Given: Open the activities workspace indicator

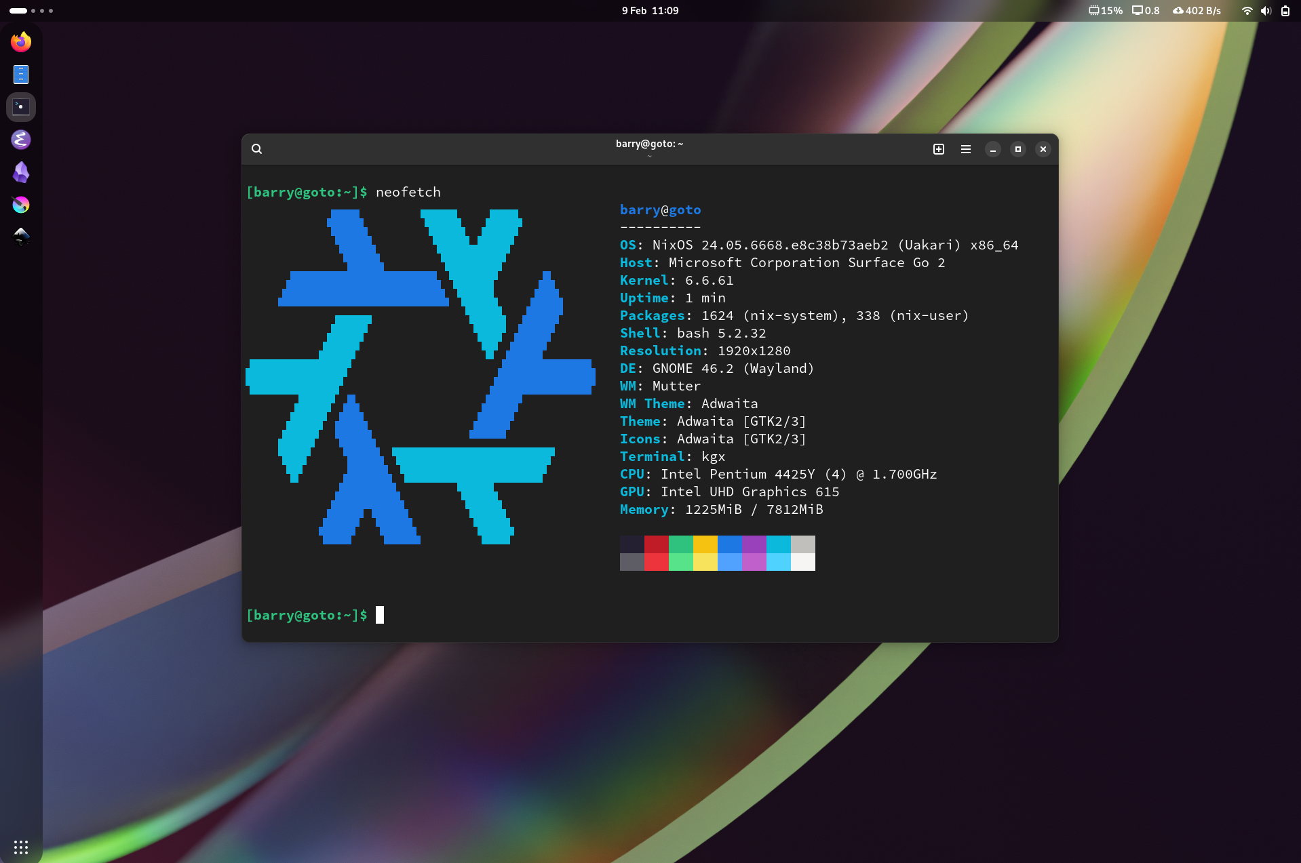Looking at the screenshot, I should pos(31,11).
